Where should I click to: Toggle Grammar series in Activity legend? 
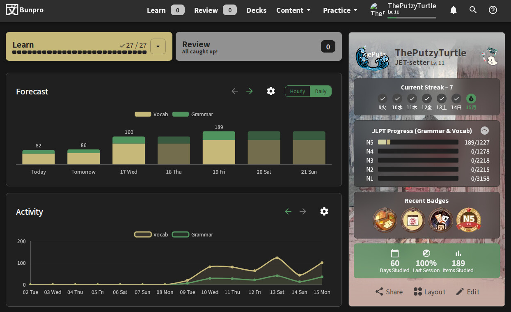(x=193, y=234)
